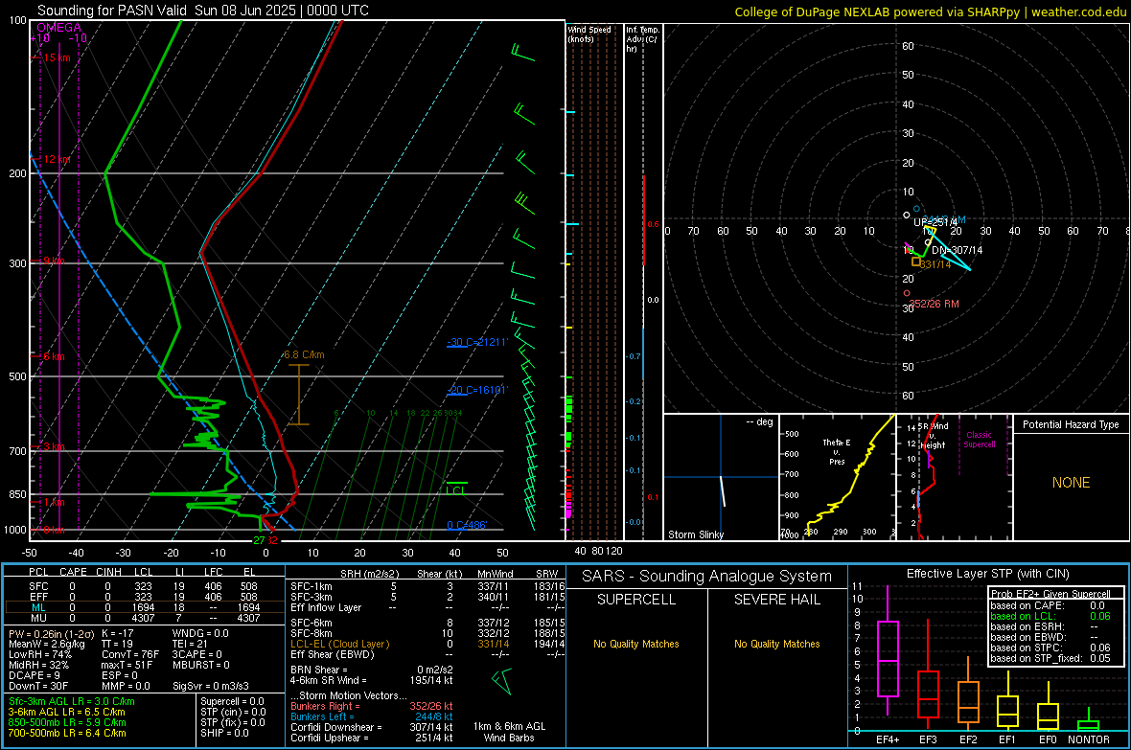Click the SRH (m2/s2) column header
This screenshot has height=750, width=1131.
point(369,574)
